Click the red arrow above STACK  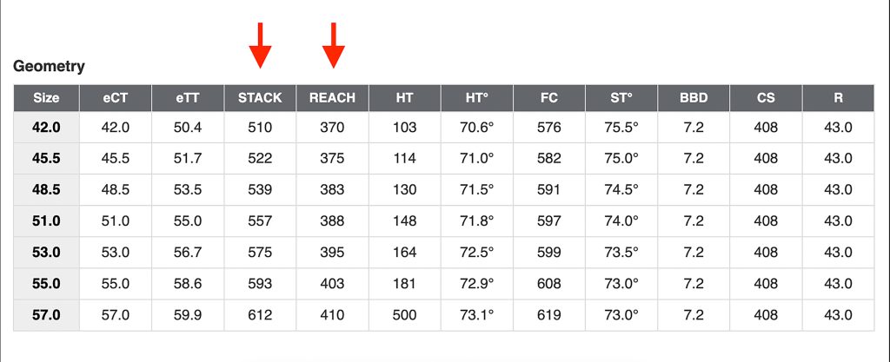[x=260, y=45]
